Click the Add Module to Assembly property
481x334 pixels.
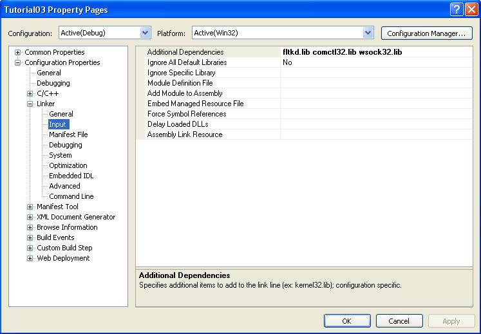(185, 93)
